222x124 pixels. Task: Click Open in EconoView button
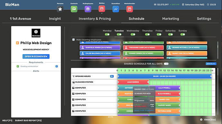coord(36,56)
